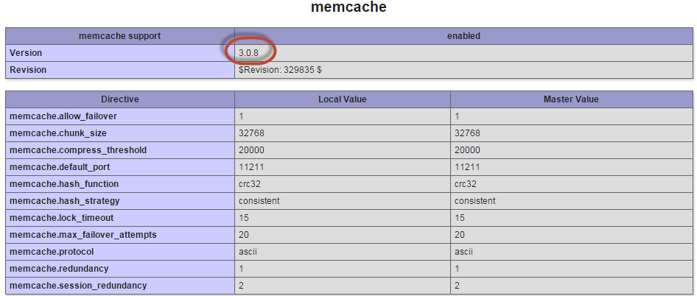Click the Local Value "2" for memcache.session_redundancy
Viewport: 697px width, 296px height.
pyautogui.click(x=241, y=286)
